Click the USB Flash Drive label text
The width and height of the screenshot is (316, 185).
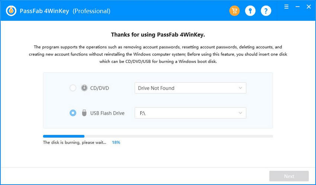(107, 113)
